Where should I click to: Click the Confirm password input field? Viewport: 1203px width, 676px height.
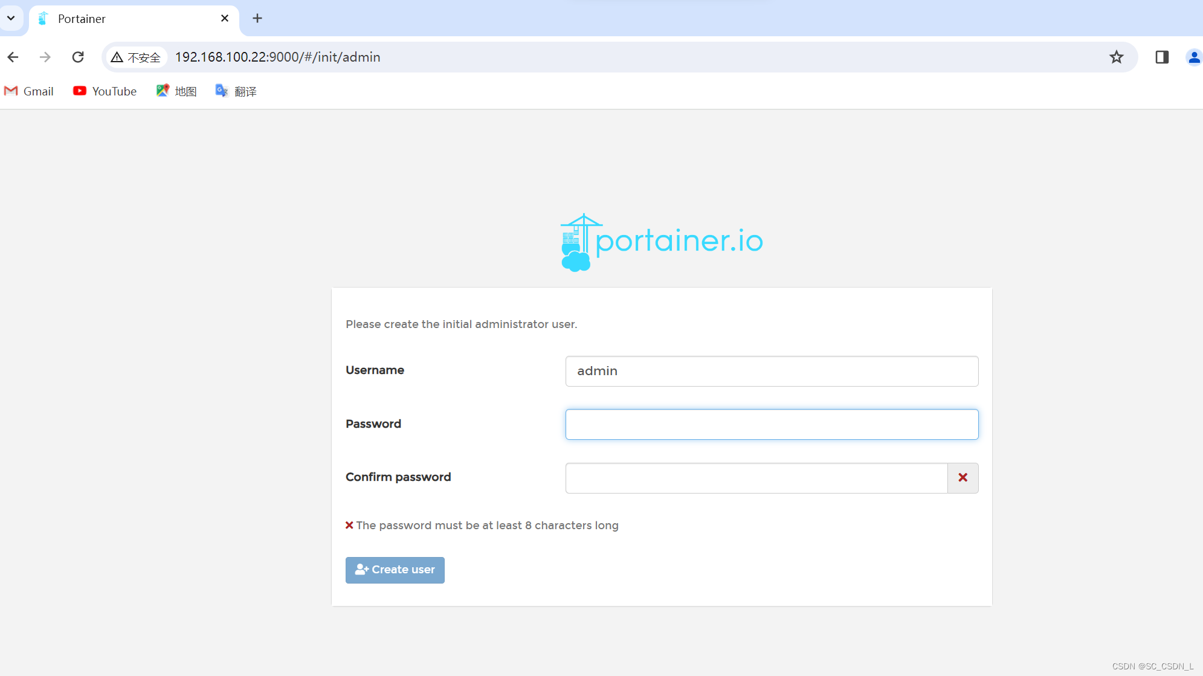756,478
